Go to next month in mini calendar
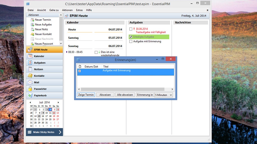 (x=58, y=102)
